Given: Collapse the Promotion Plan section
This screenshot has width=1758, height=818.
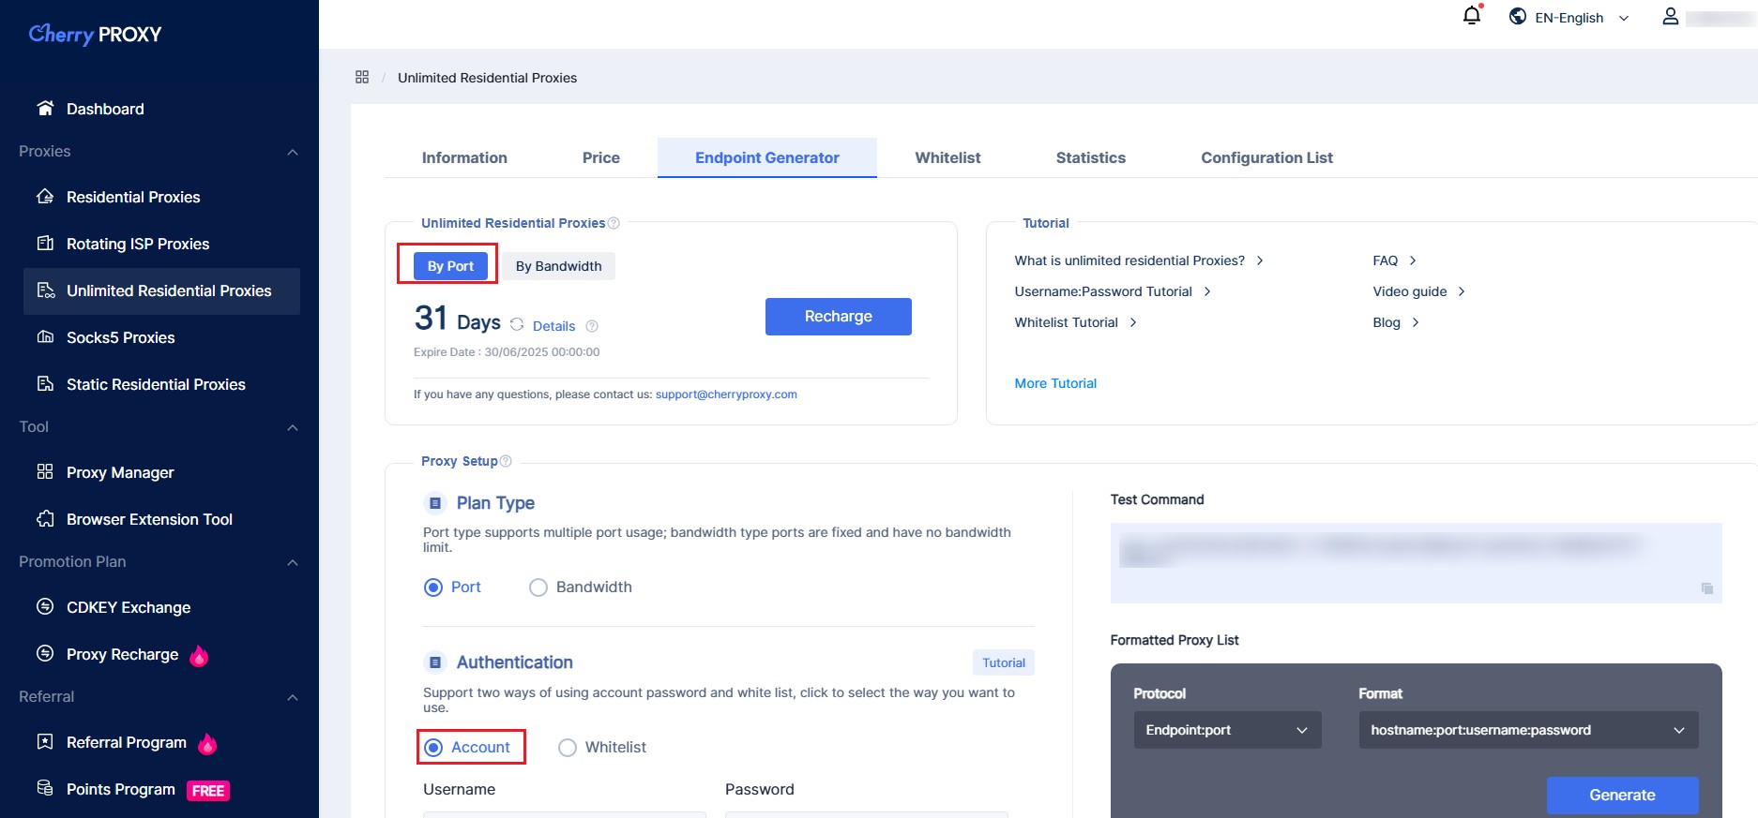Looking at the screenshot, I should pyautogui.click(x=293, y=562).
